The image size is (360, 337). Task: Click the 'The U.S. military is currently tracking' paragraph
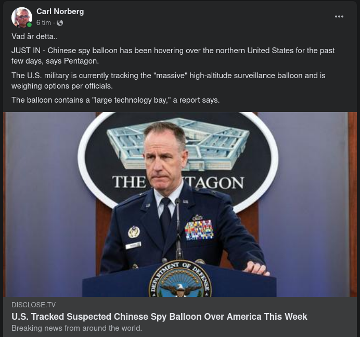[168, 81]
